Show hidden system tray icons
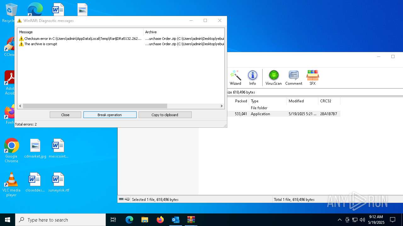 coord(339,220)
